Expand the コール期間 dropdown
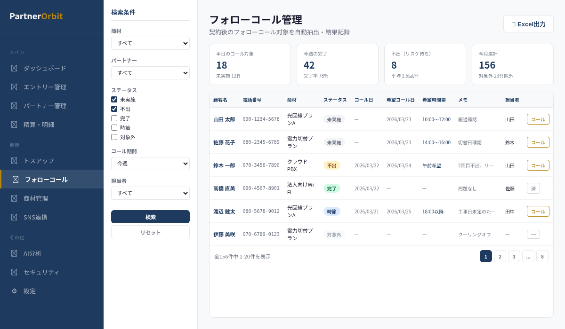Screen dimensions: 565x329 (150, 164)
